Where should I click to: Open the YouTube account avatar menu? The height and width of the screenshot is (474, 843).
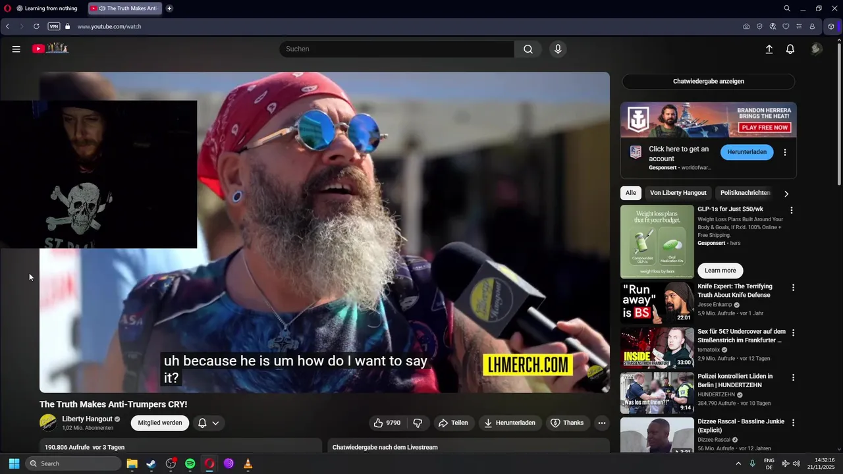pyautogui.click(x=817, y=49)
